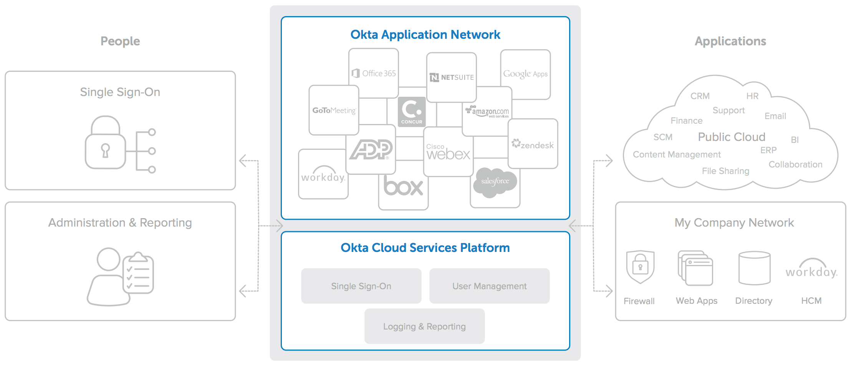Screen dimensions: 851x366
Task: Select the Web Apps caption text
Action: pyautogui.click(x=697, y=301)
